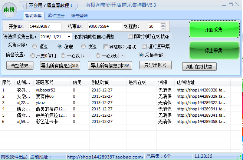The height and width of the screenshot is (160, 243).
Task: Enable 即时判断在线状态 checkbox
Action: pyautogui.click(x=130, y=36)
